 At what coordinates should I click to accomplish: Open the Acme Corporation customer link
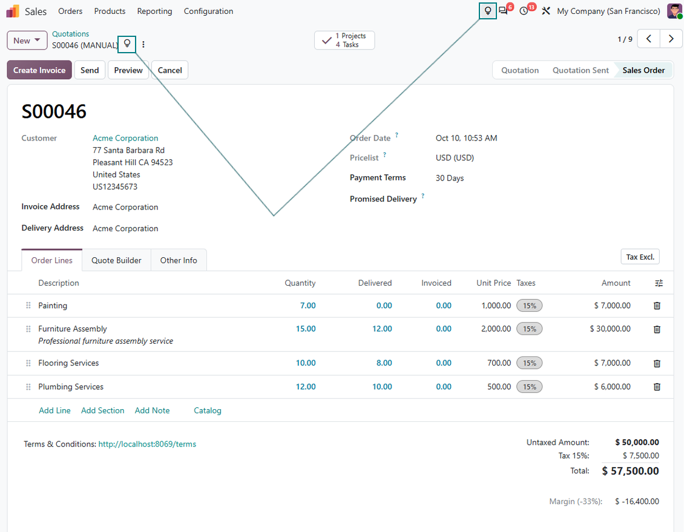click(x=125, y=138)
